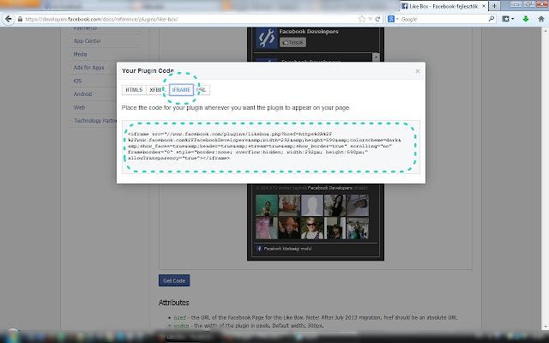Screen dimensions: 549x343
Task: Open App Center sidebar link
Action: point(87,41)
